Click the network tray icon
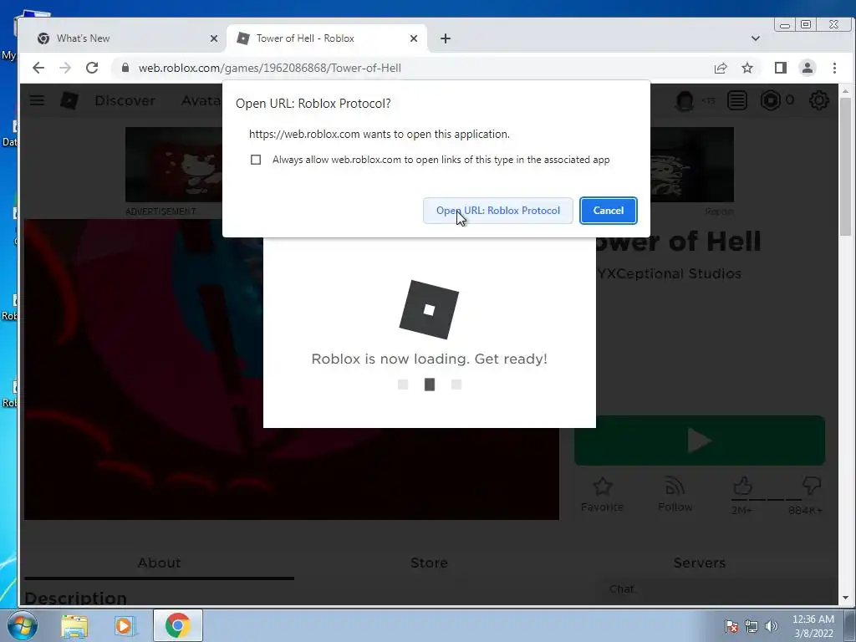856x642 pixels. [752, 626]
